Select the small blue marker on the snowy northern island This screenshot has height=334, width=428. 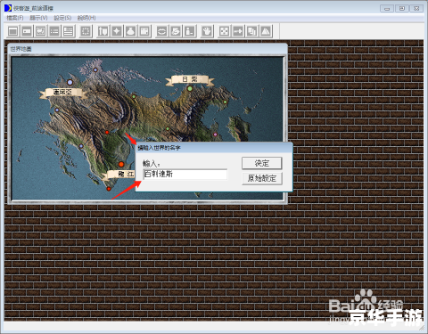(95, 70)
